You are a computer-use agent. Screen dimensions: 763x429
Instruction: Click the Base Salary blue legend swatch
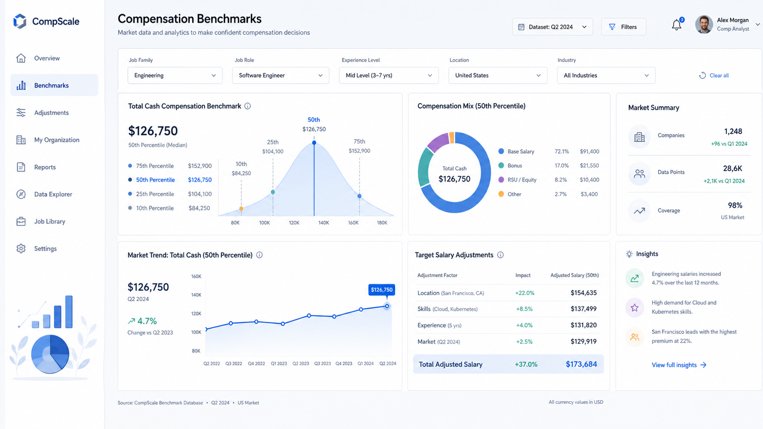(501, 151)
